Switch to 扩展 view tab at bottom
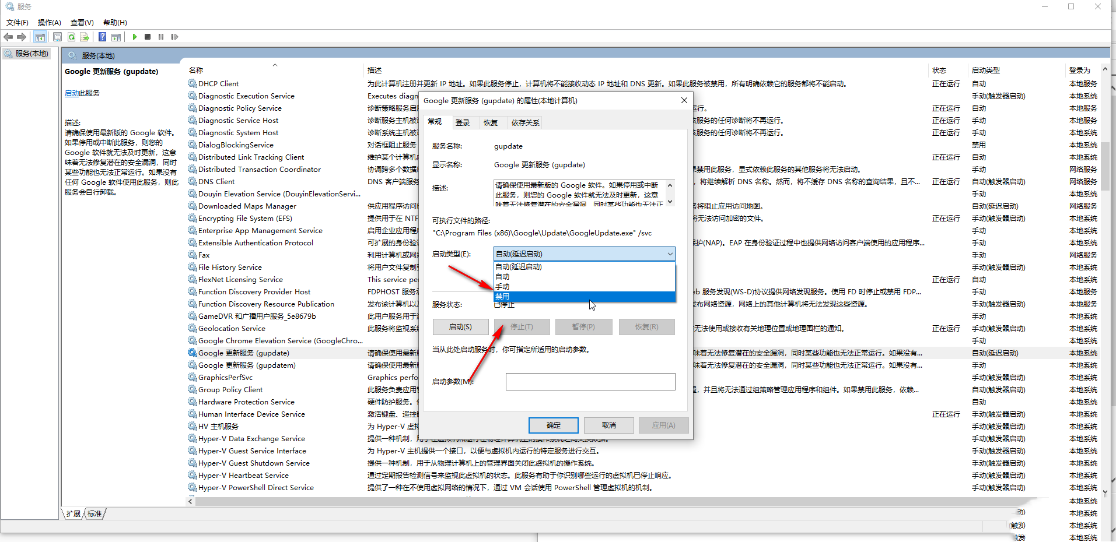 coord(74,513)
